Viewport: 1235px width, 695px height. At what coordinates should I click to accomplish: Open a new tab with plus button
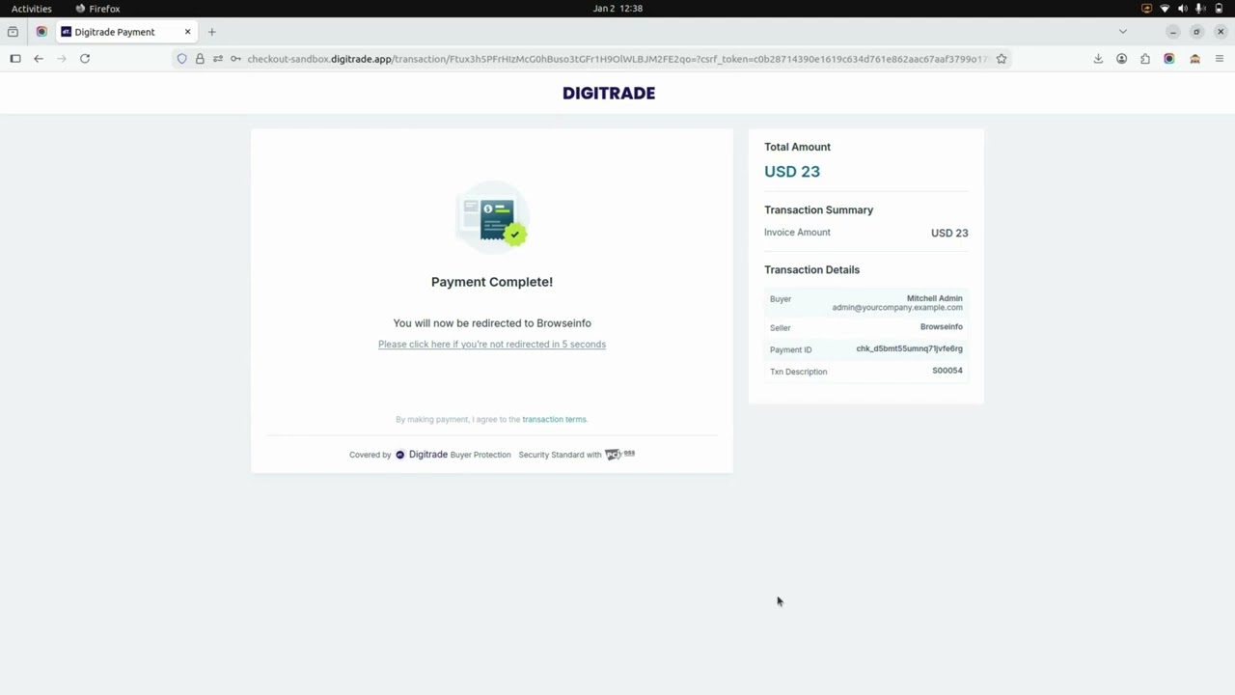point(212,32)
